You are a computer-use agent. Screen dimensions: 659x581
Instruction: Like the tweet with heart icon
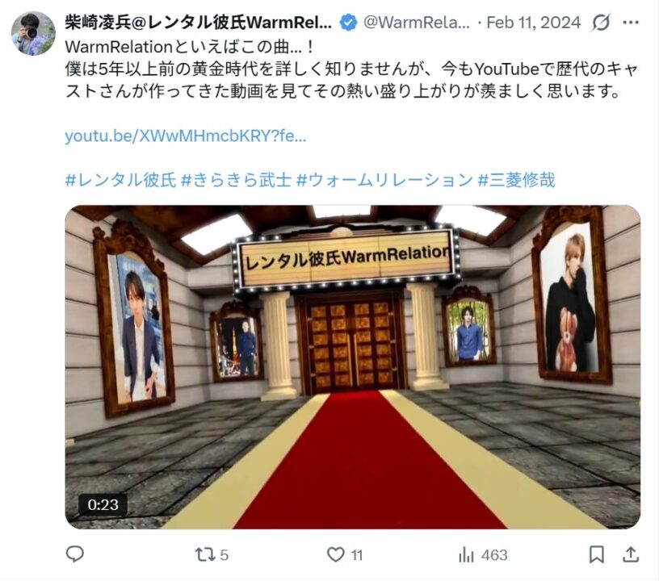point(335,554)
